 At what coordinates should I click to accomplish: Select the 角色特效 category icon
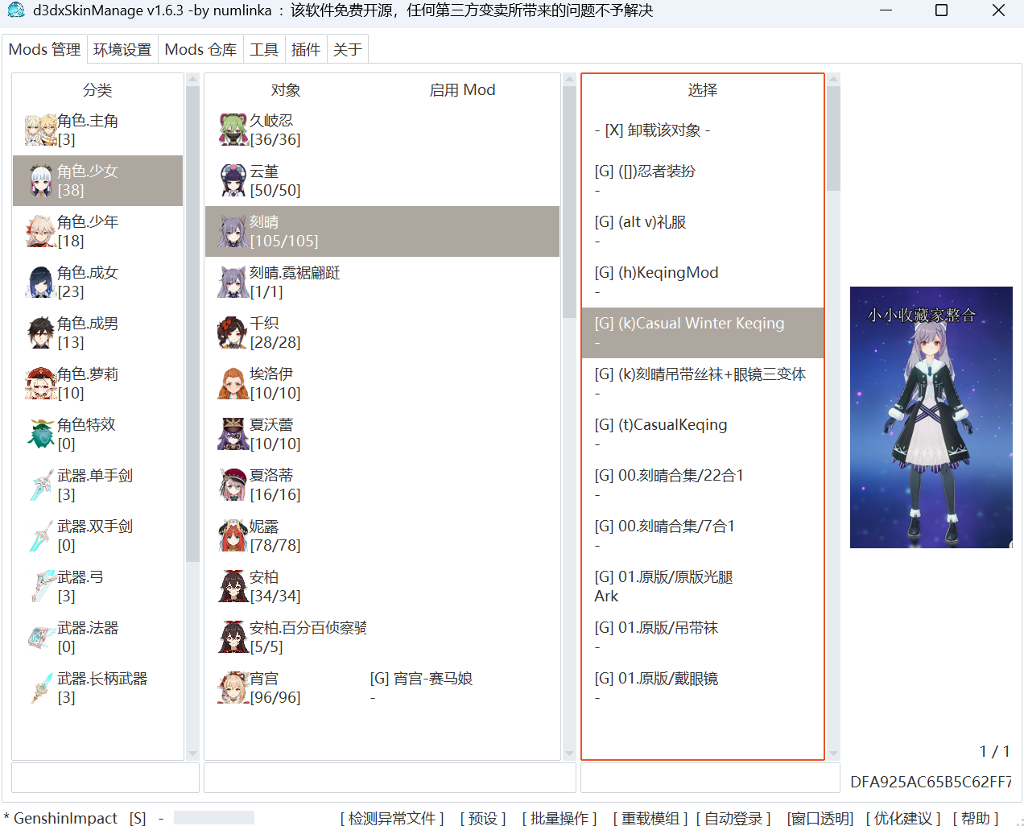[x=40, y=435]
